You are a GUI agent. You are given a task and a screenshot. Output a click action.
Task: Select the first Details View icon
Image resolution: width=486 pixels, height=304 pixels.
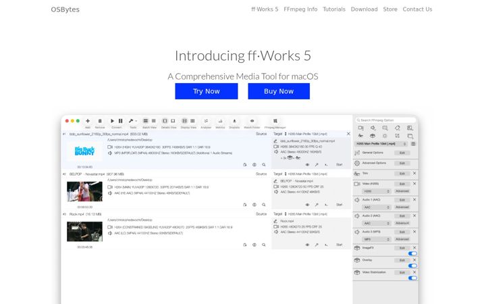point(165,121)
